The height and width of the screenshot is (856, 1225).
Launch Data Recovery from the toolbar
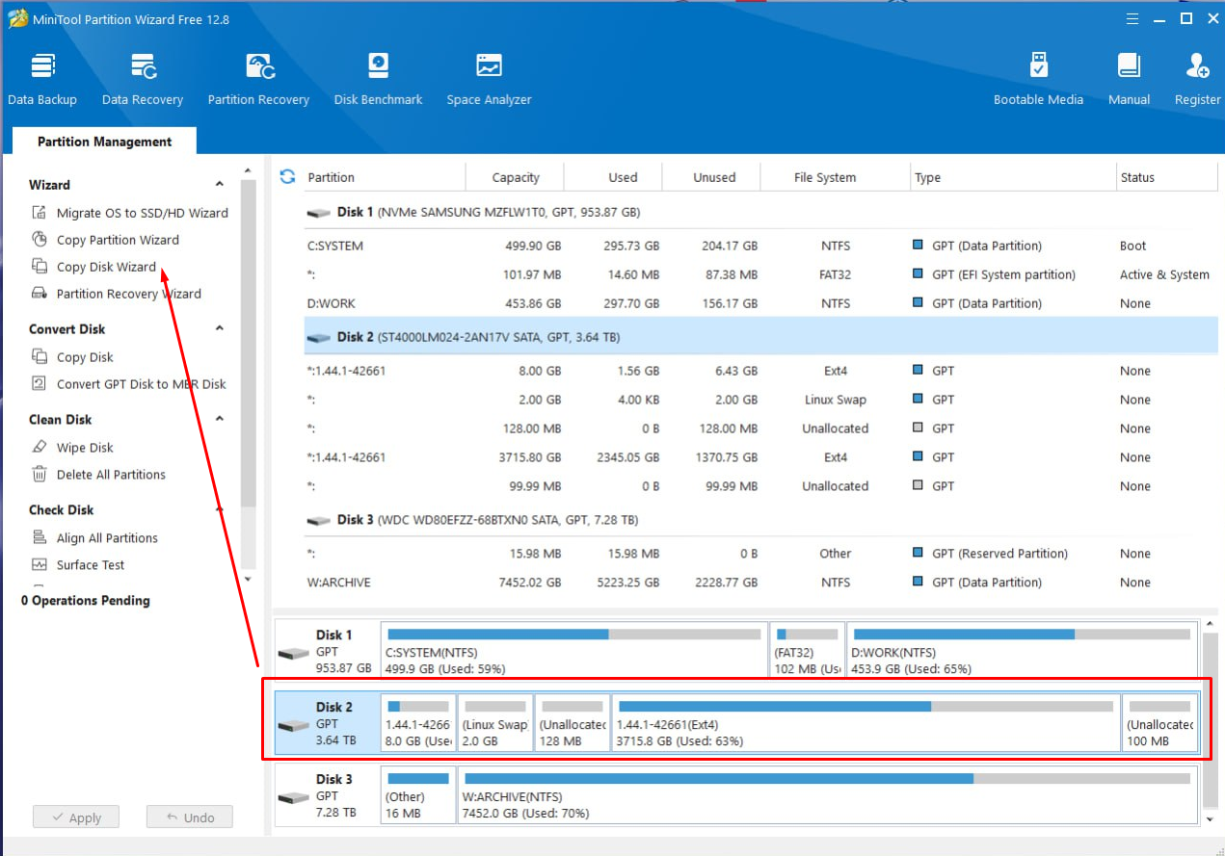[x=143, y=79]
